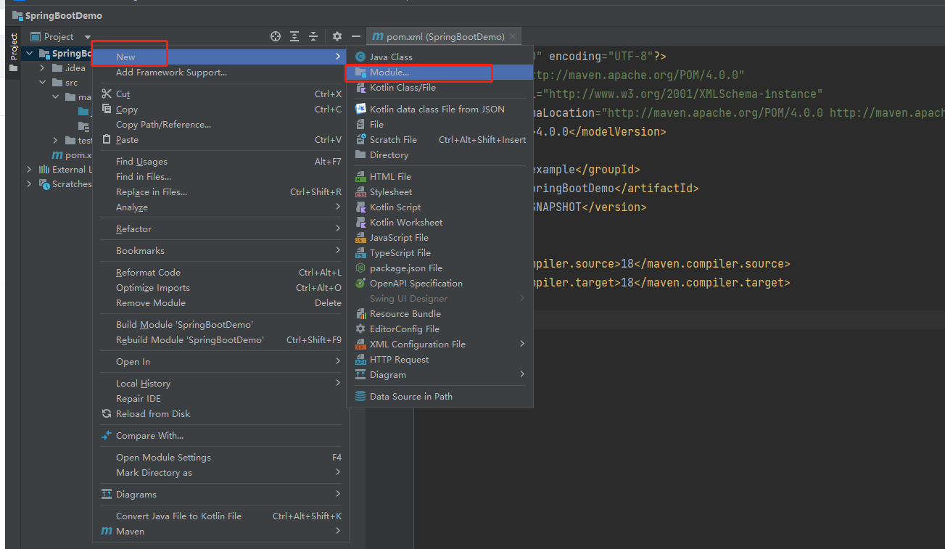Image resolution: width=945 pixels, height=549 pixels.
Task: Collapse the src folder tree node
Action: tap(43, 83)
